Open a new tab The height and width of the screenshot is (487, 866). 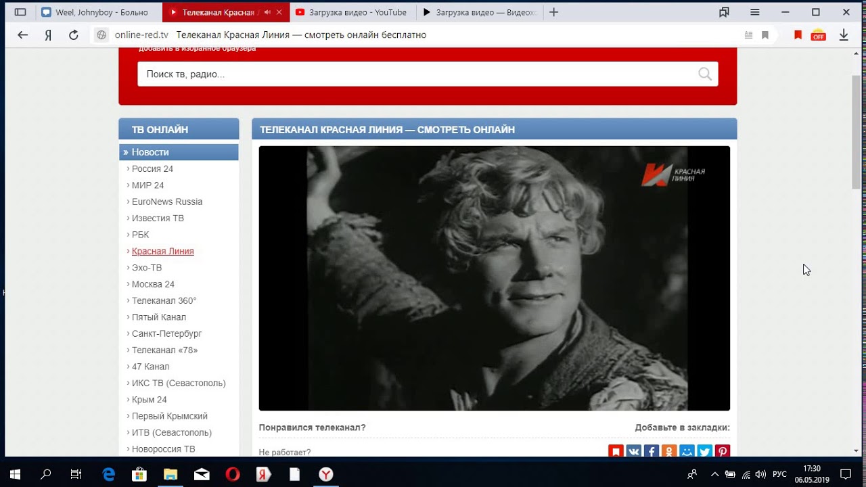pyautogui.click(x=553, y=12)
